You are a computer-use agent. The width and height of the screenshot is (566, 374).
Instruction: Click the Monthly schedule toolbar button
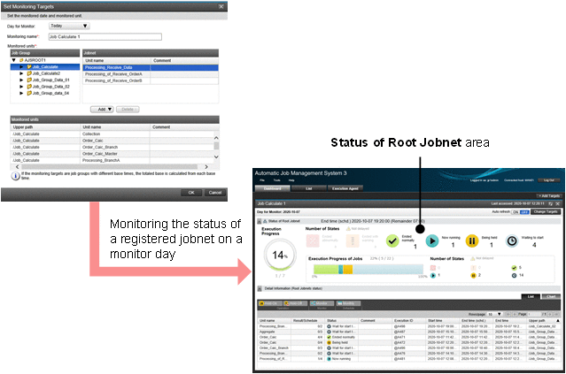tap(346, 303)
